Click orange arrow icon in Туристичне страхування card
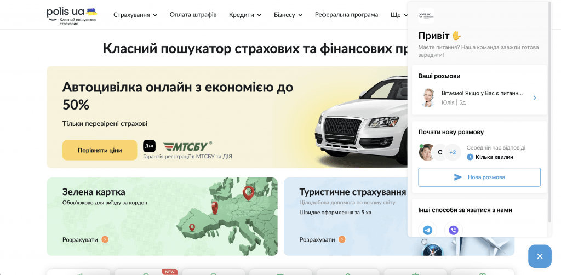 click(342, 239)
